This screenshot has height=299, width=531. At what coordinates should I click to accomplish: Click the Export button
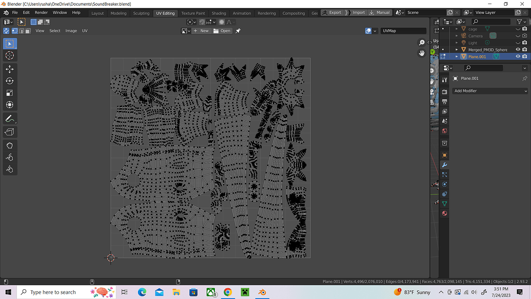tap(332, 12)
